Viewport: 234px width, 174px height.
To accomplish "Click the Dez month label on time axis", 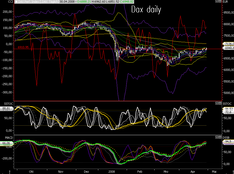I will click(x=86, y=172).
